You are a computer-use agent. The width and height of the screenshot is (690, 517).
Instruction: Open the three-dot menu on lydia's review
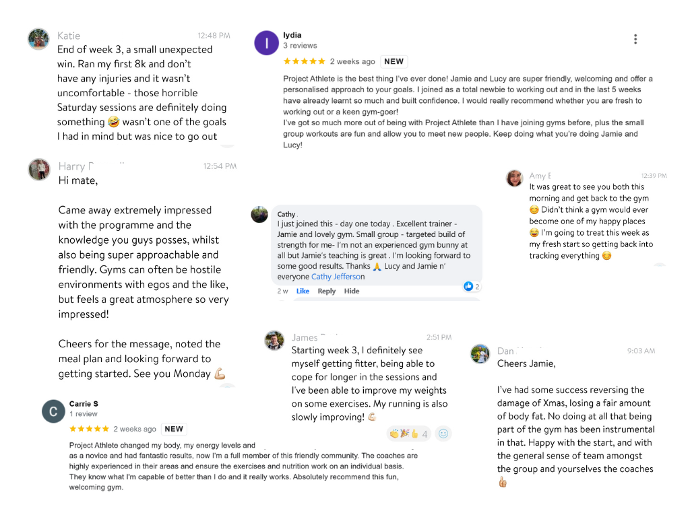[x=635, y=39]
